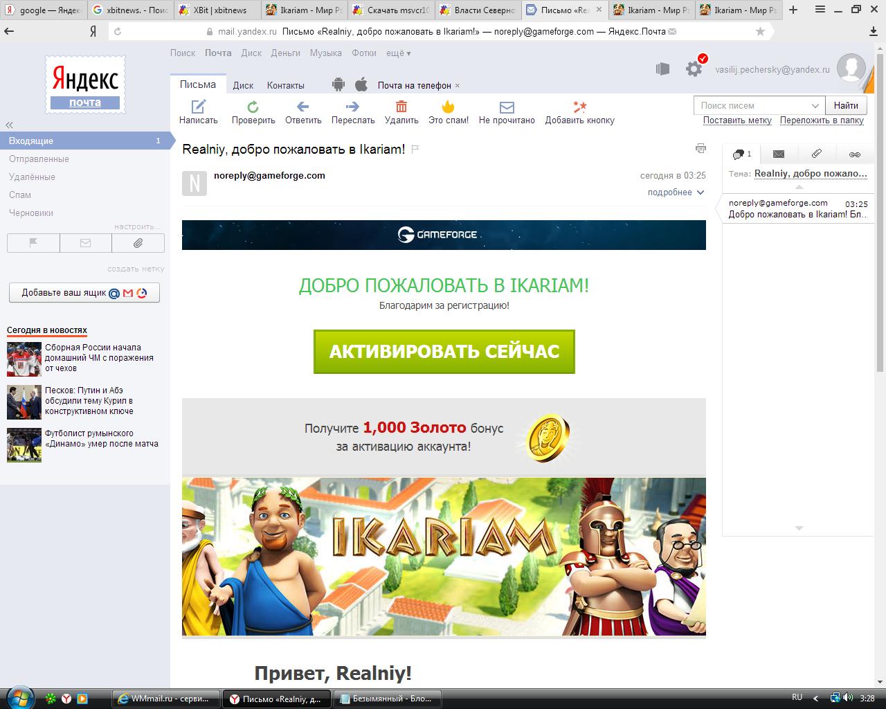Click the Ответить reply arrow icon
This screenshot has width=886, height=709.
[x=302, y=107]
